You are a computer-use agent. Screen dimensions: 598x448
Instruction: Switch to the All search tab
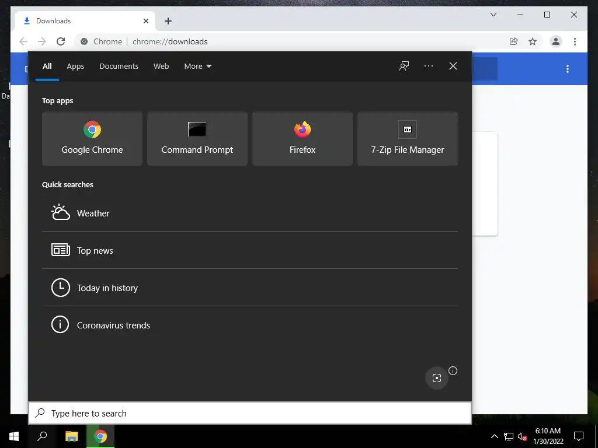[47, 66]
